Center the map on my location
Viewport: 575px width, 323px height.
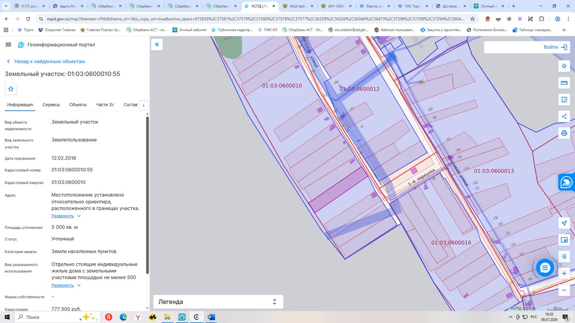(x=564, y=223)
